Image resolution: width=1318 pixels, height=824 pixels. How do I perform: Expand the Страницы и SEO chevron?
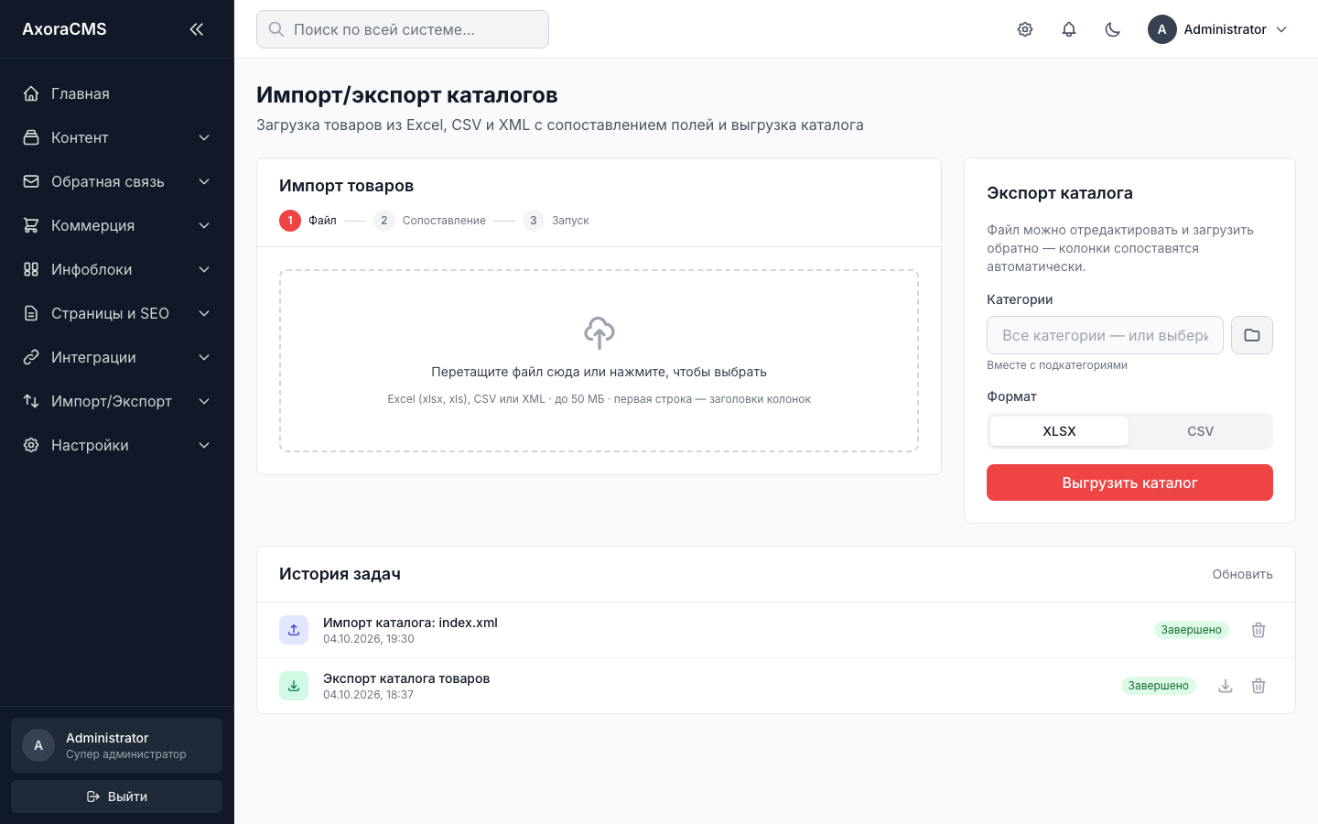[x=204, y=313]
